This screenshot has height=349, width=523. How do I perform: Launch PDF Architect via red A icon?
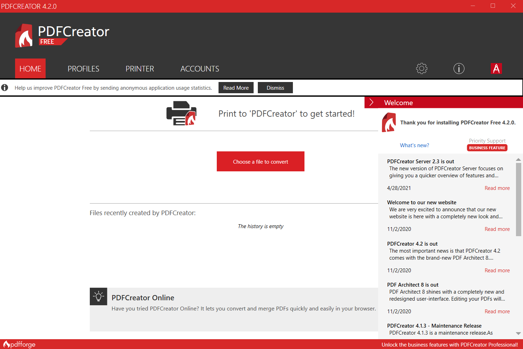coord(496,68)
